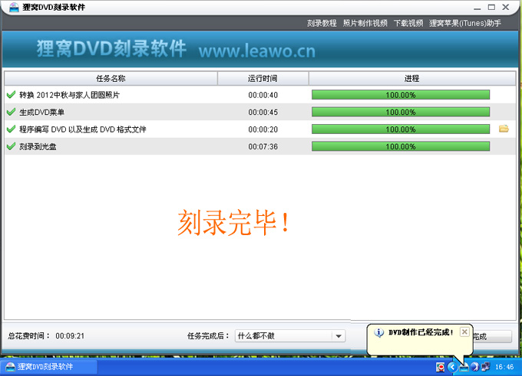
Task: Open the output folder icon in DVD row
Action: [504, 129]
